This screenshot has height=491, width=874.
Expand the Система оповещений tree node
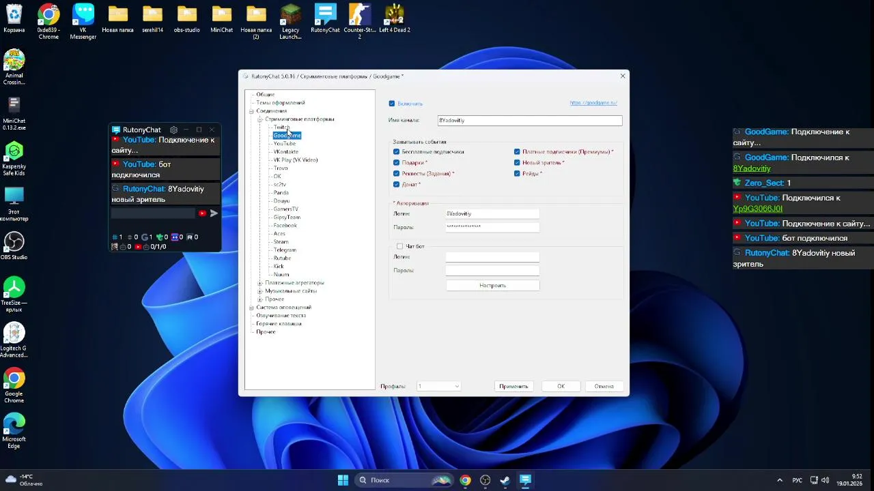coord(251,308)
